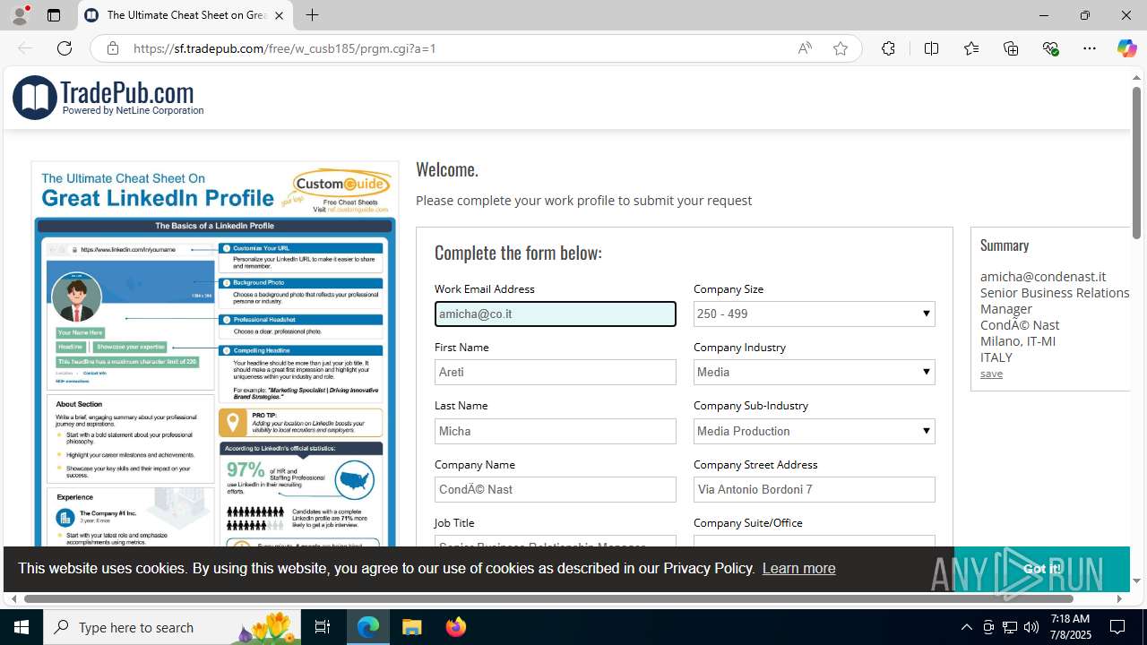This screenshot has width=1147, height=645.
Task: Click the Last Name field
Action: click(x=556, y=431)
